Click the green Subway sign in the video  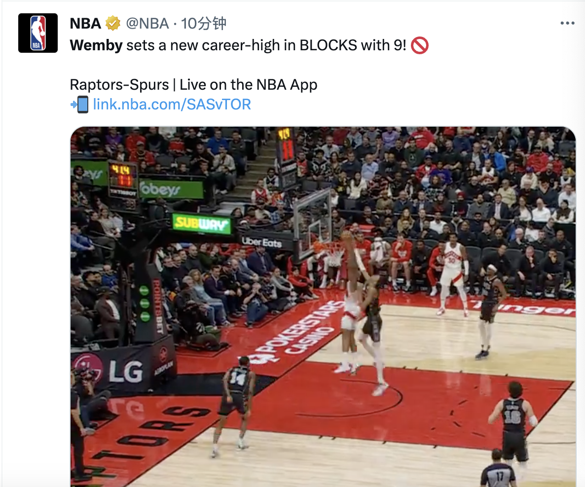click(201, 224)
